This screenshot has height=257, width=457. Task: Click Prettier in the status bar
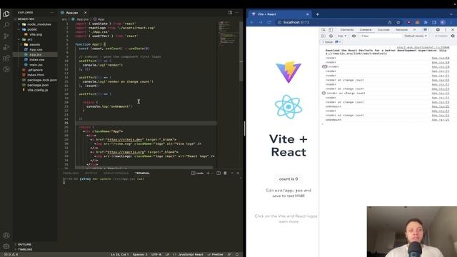216,254
